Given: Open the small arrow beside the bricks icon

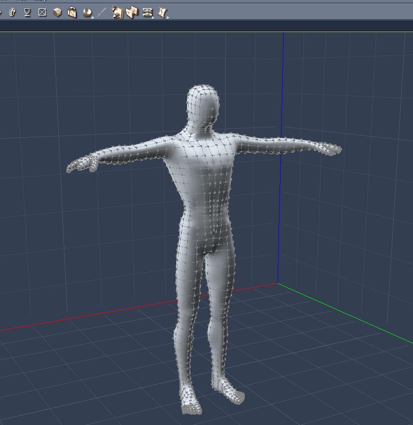Looking at the screenshot, I should 153,17.
